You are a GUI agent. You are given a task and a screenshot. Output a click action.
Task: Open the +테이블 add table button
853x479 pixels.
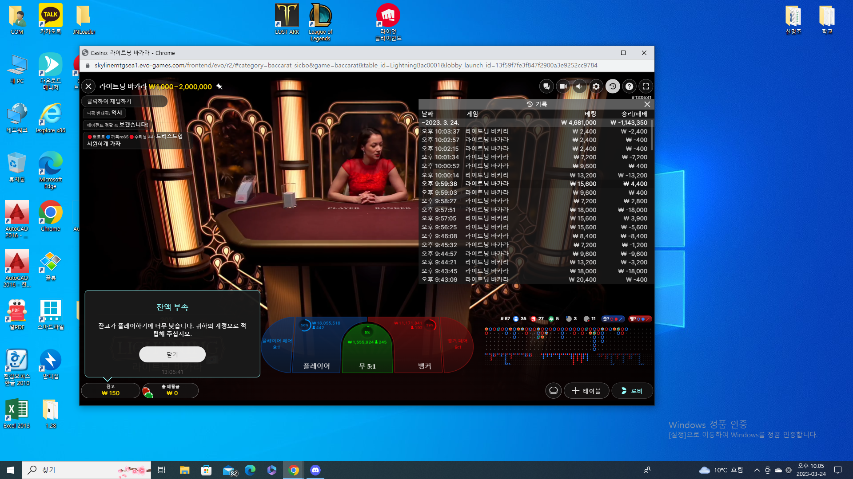(x=586, y=391)
